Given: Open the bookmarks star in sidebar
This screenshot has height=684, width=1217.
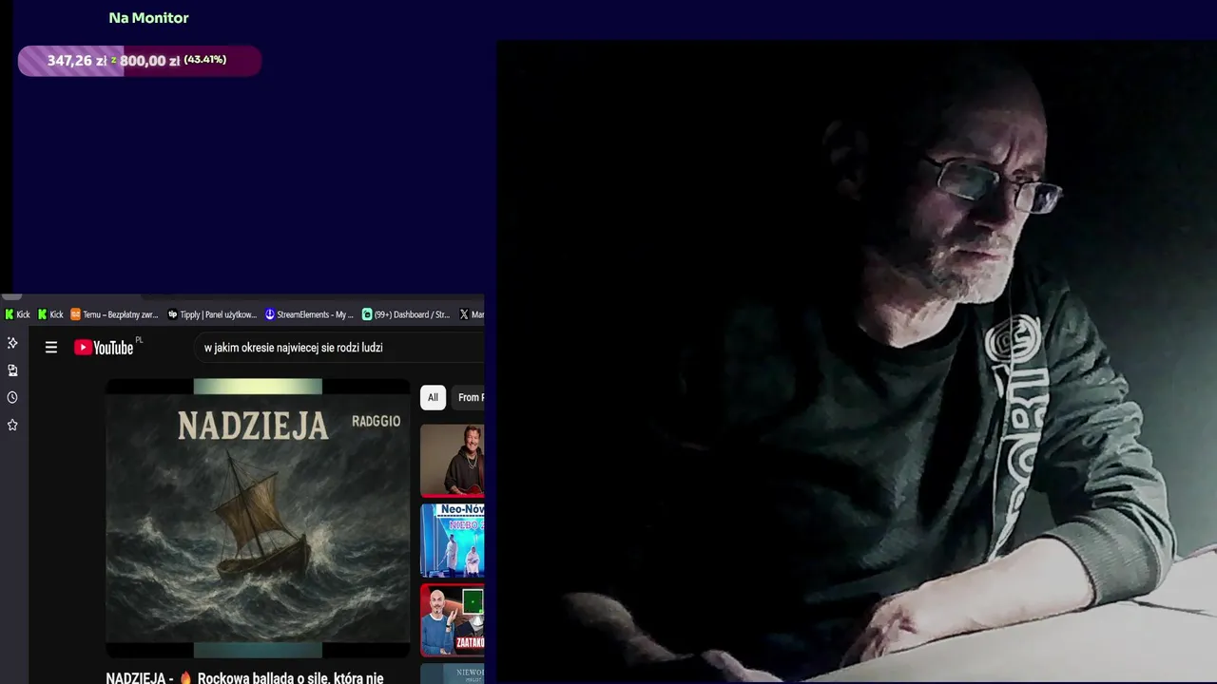Looking at the screenshot, I should [12, 425].
